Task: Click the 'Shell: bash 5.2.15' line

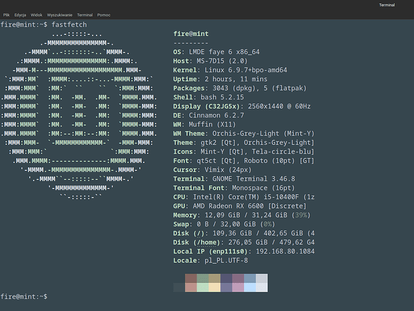Action: [209, 97]
